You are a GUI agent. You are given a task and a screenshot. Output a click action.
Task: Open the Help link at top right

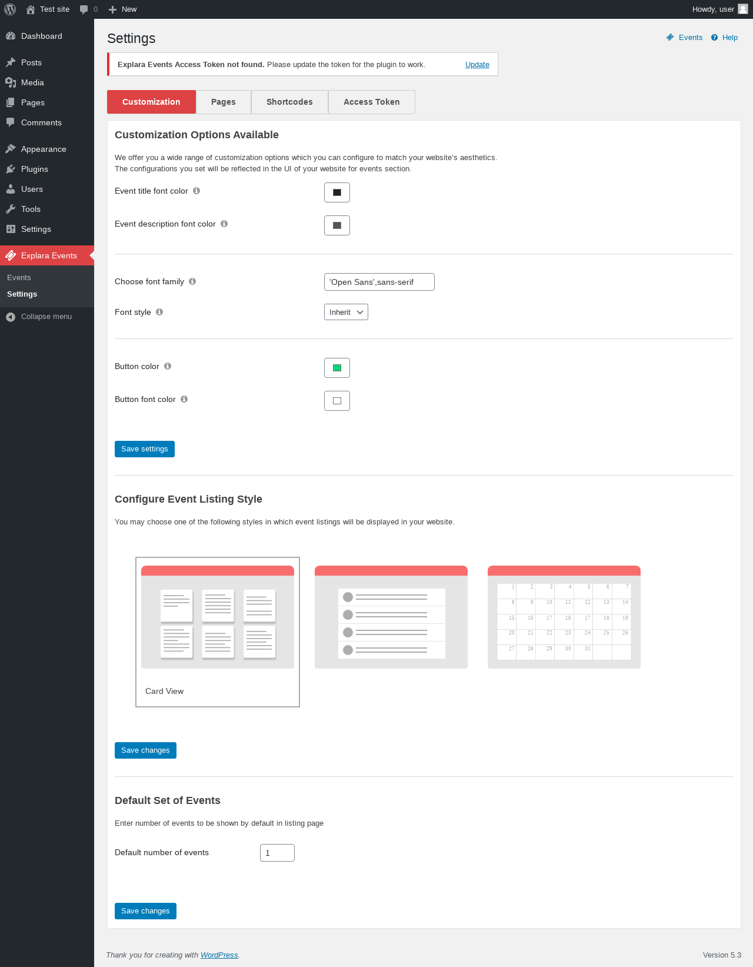(x=730, y=37)
